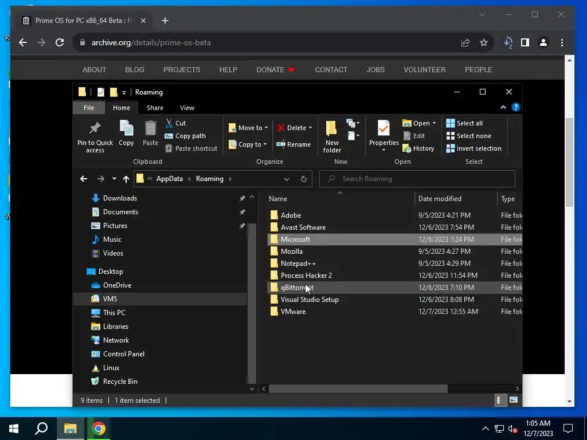Image resolution: width=587 pixels, height=440 pixels.
Task: Open Linux in navigation pane
Action: pos(111,368)
